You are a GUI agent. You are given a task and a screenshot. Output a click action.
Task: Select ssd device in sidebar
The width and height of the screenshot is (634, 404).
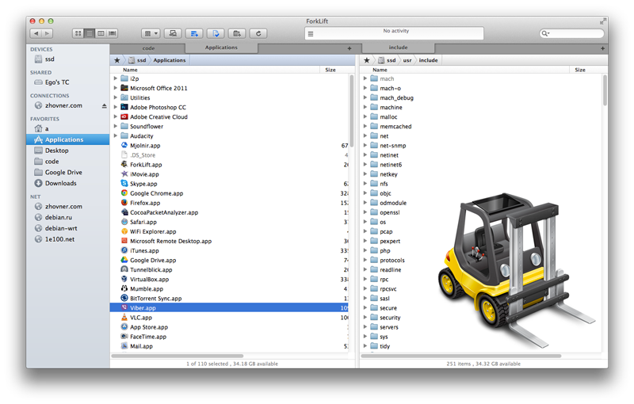67,59
